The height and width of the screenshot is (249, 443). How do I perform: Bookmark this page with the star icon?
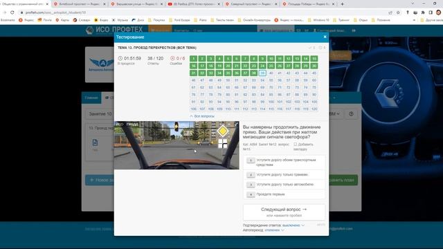(x=398, y=12)
